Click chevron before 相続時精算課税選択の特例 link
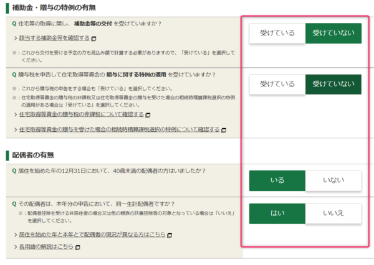374x265 pixels. 15,130
